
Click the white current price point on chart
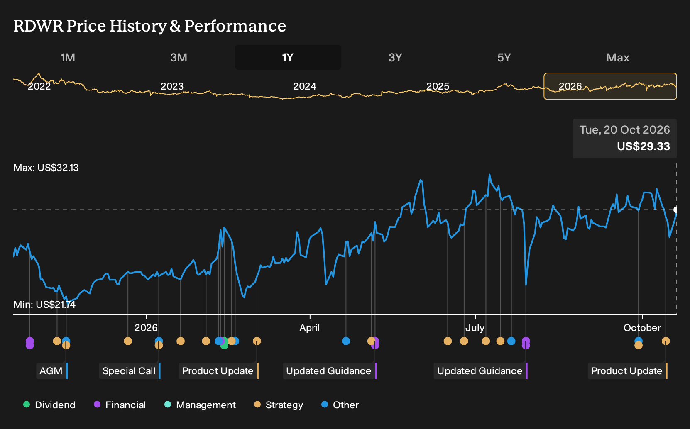point(676,210)
